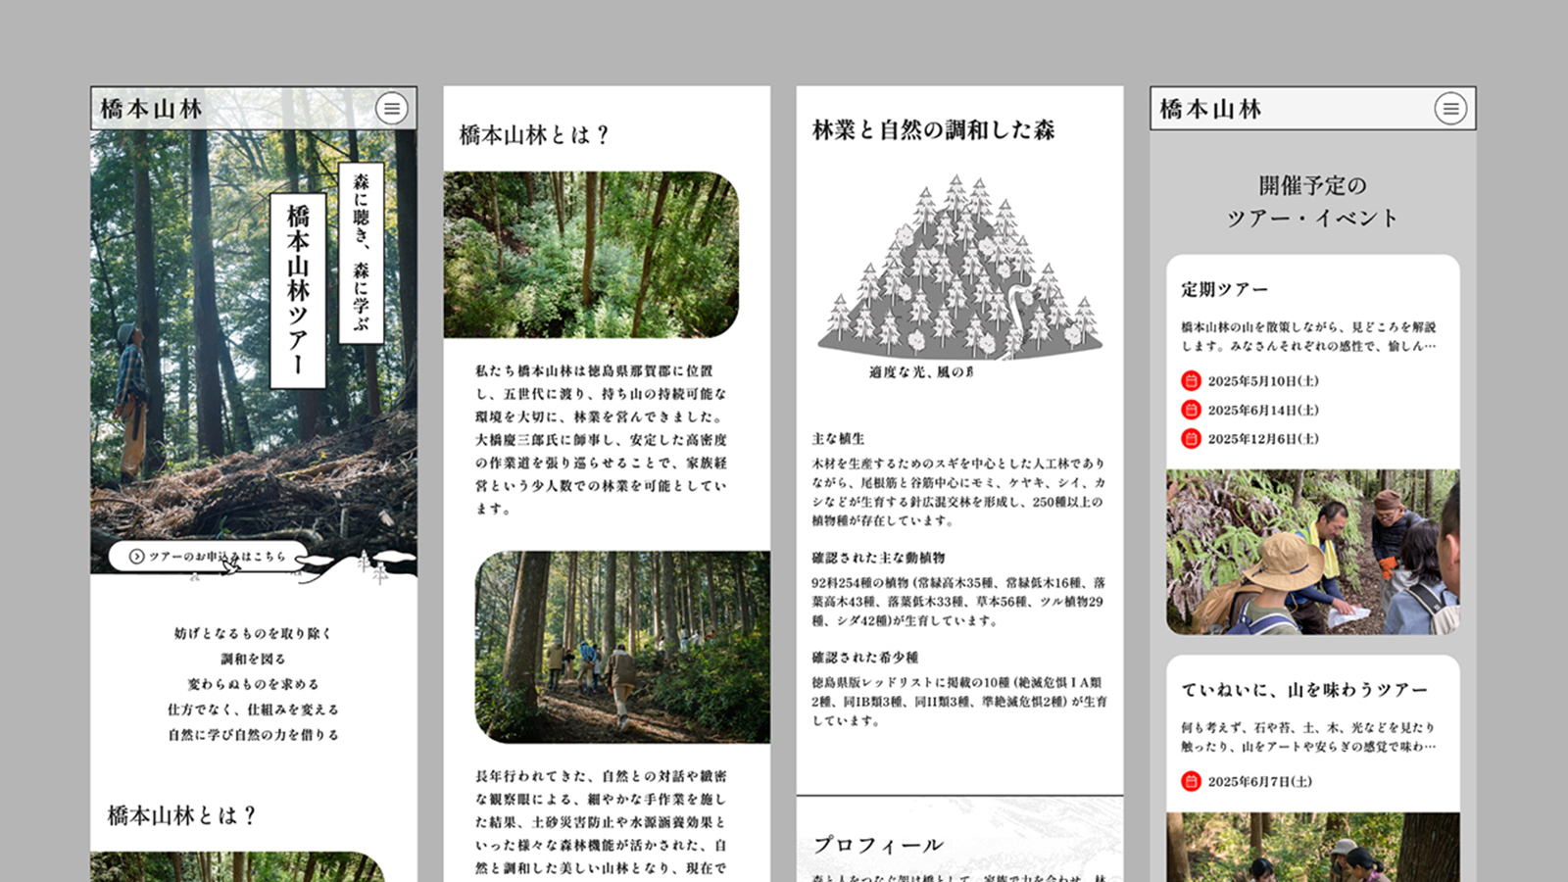Image resolution: width=1568 pixels, height=882 pixels.
Task: Click calendar icon beside 2025年5月10日(土)
Action: (1191, 380)
